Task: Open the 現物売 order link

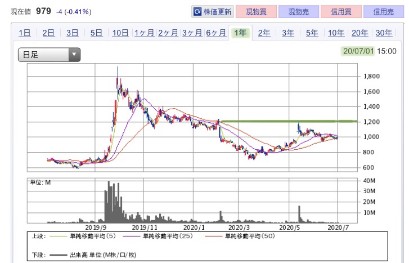Action: pos(299,12)
